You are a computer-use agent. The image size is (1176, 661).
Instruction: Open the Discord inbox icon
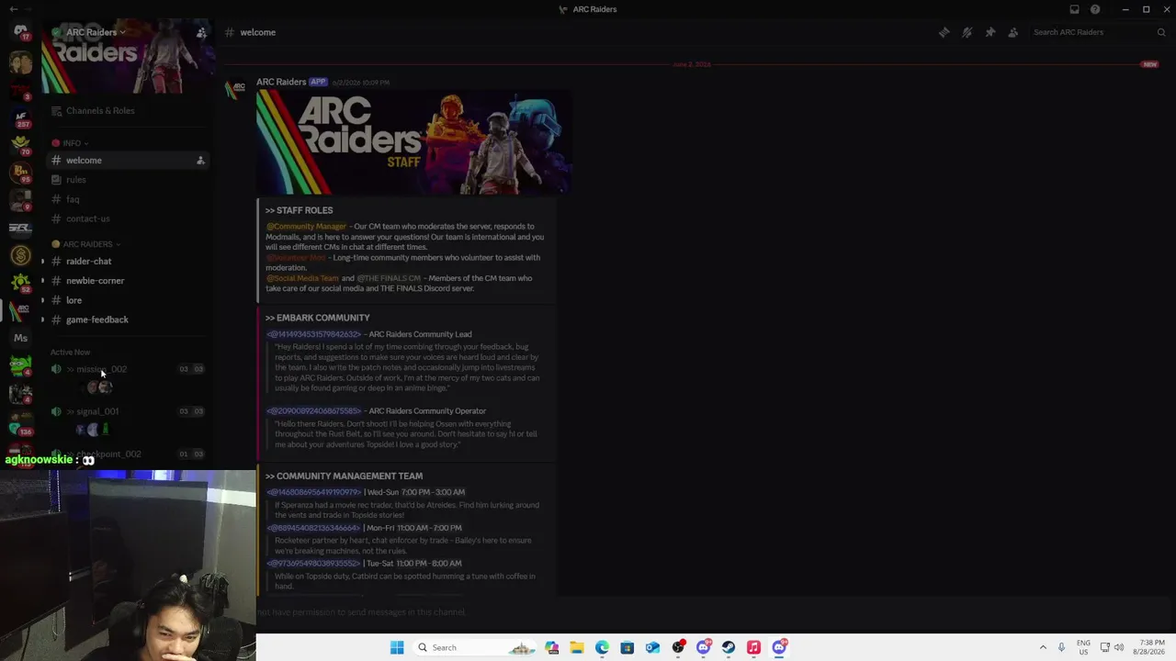pyautogui.click(x=1074, y=9)
